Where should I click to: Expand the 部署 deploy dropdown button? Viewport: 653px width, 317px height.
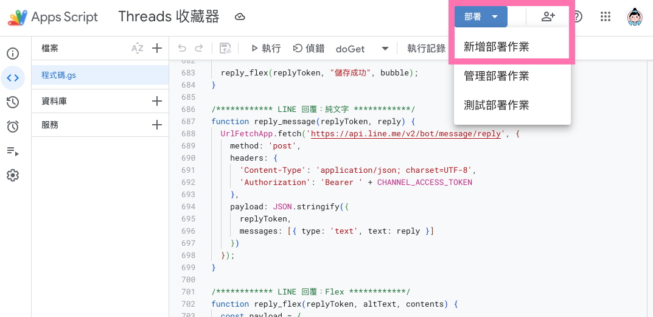(481, 17)
